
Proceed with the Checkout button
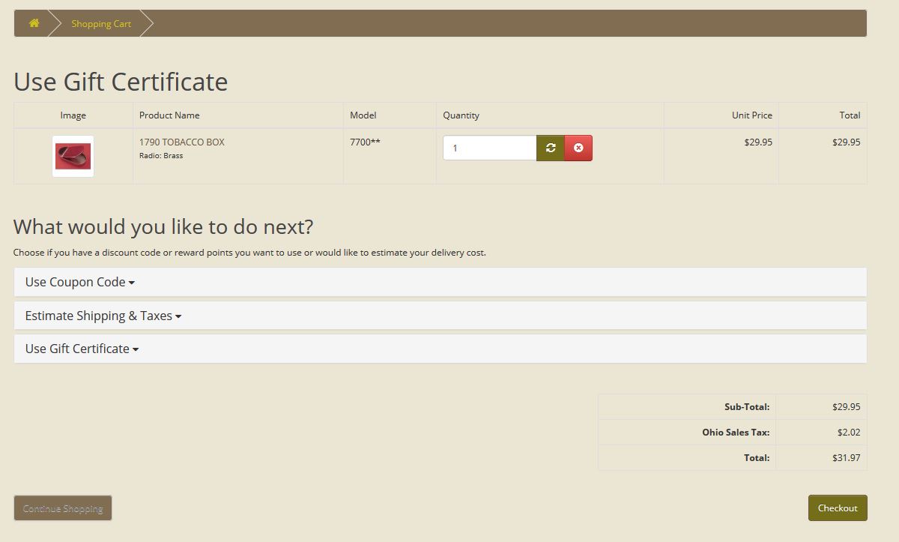click(838, 508)
